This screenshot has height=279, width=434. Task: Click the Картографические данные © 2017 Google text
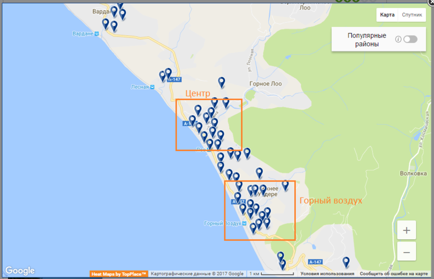point(197,274)
